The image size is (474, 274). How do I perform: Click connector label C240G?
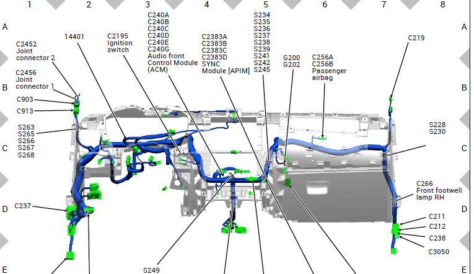[159, 49]
